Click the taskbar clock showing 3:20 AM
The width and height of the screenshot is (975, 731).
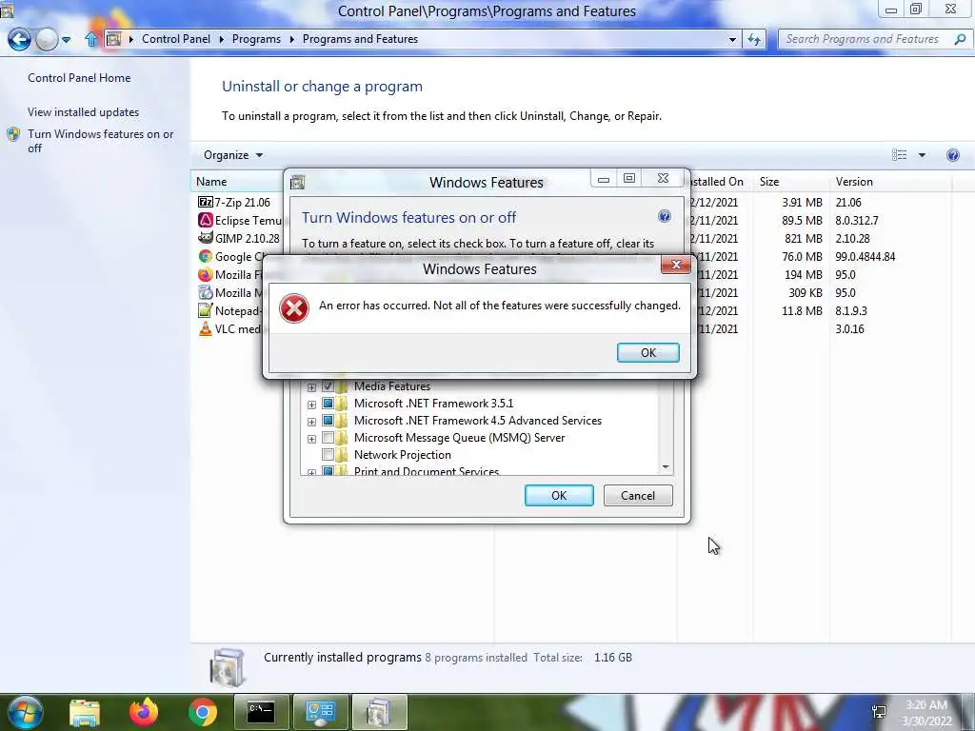pyautogui.click(x=926, y=712)
